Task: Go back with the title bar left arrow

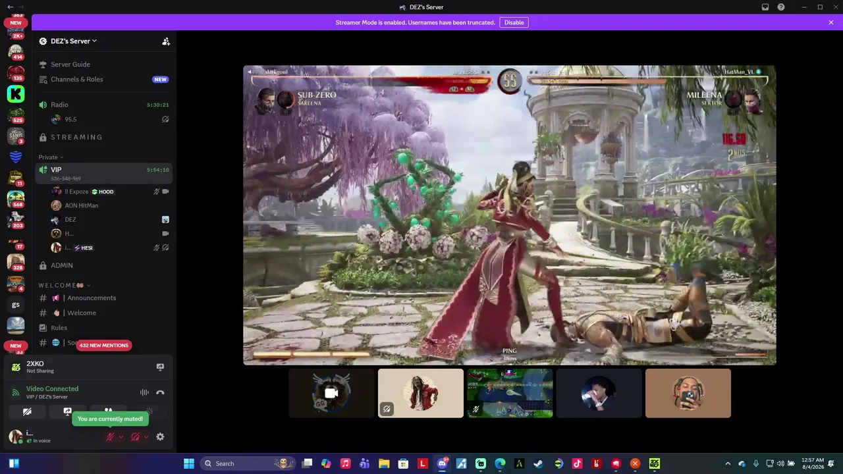Action: pyautogui.click(x=10, y=7)
